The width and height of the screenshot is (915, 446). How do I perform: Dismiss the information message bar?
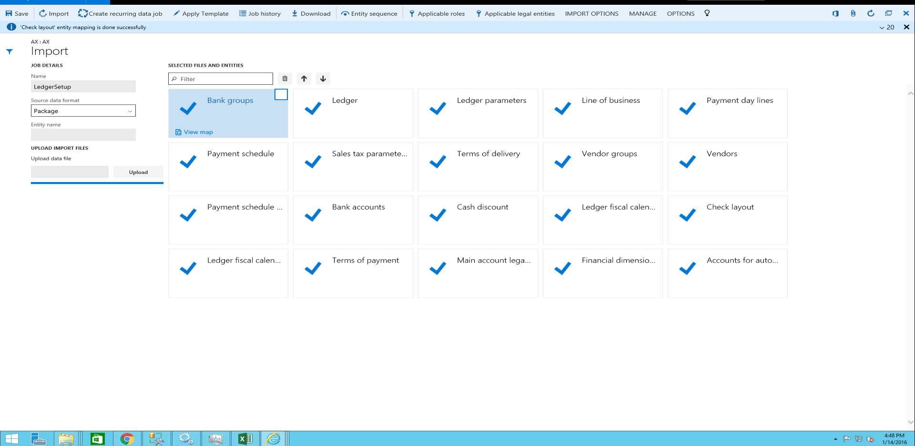coord(906,27)
